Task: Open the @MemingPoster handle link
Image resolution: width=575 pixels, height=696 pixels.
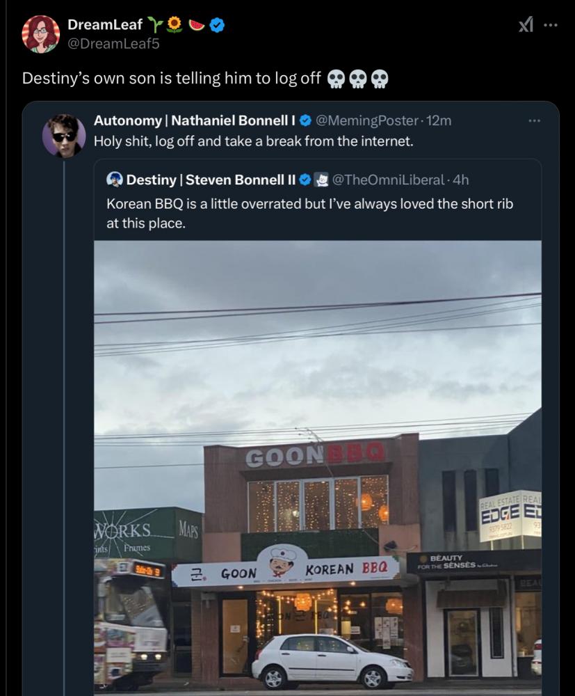Action: tap(366, 120)
